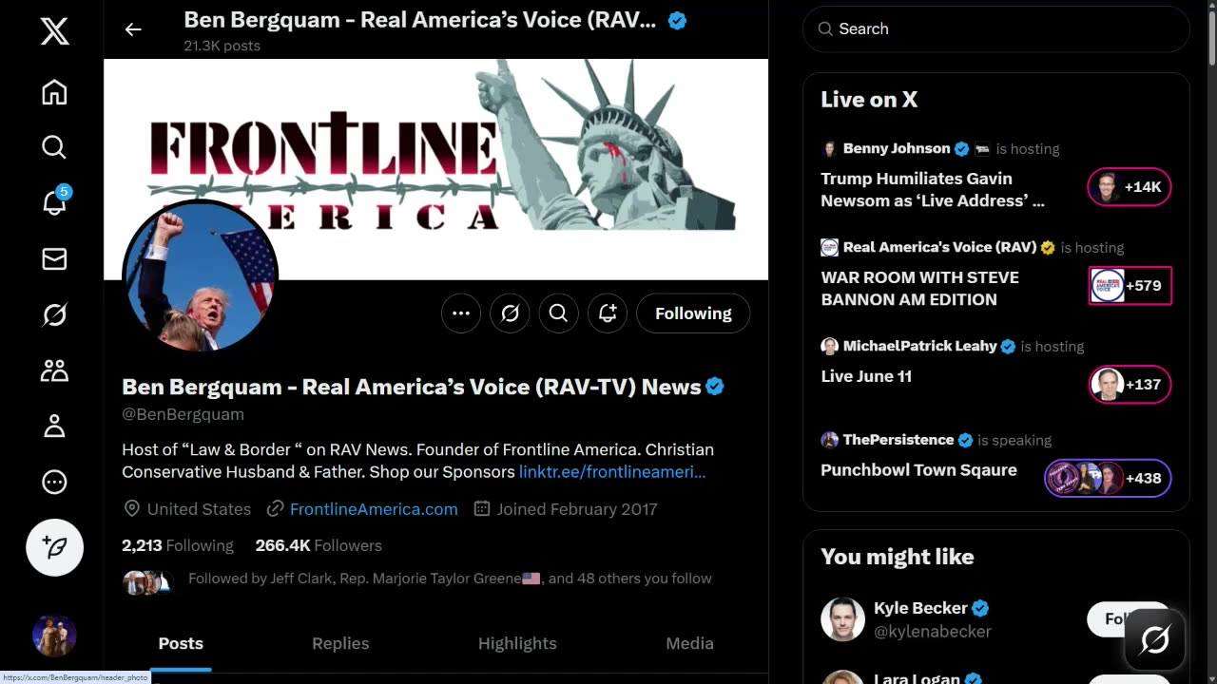Open FrontlineAmerica.com website link

(x=374, y=509)
